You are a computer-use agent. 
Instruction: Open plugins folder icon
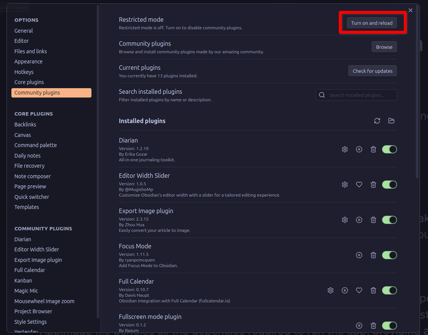(391, 121)
